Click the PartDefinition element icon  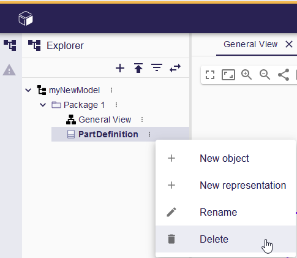[71, 134]
